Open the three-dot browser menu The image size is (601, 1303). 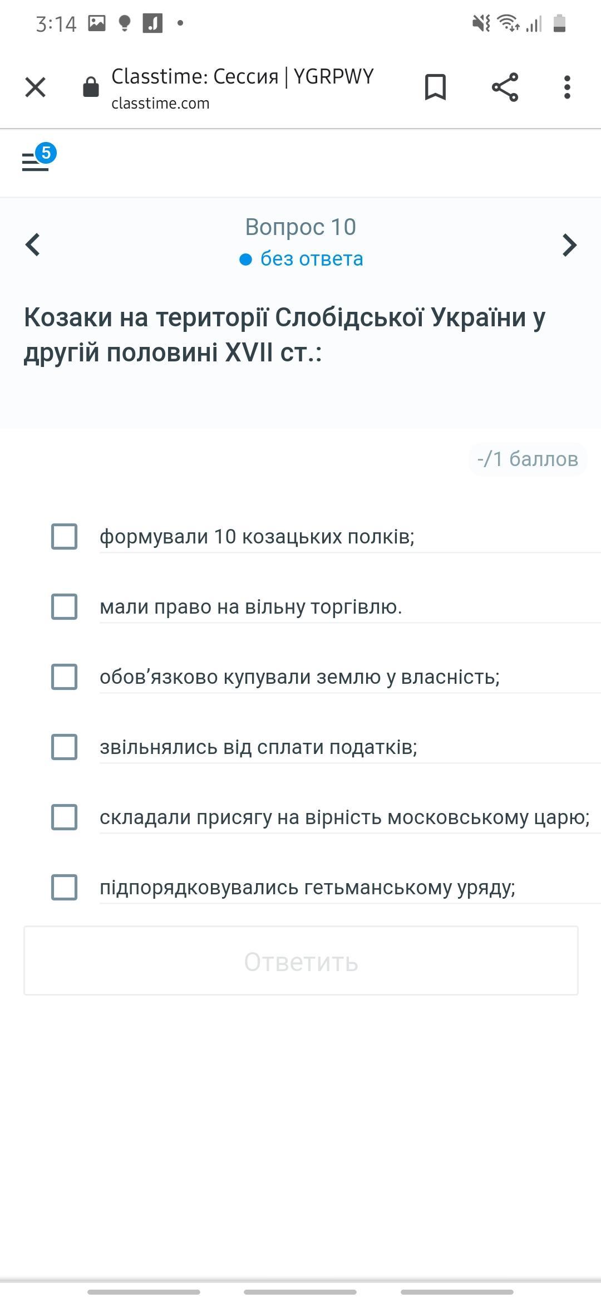coord(567,87)
